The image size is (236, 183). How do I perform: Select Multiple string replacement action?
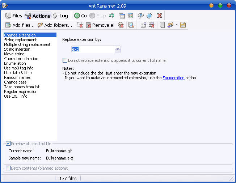click(x=30, y=44)
